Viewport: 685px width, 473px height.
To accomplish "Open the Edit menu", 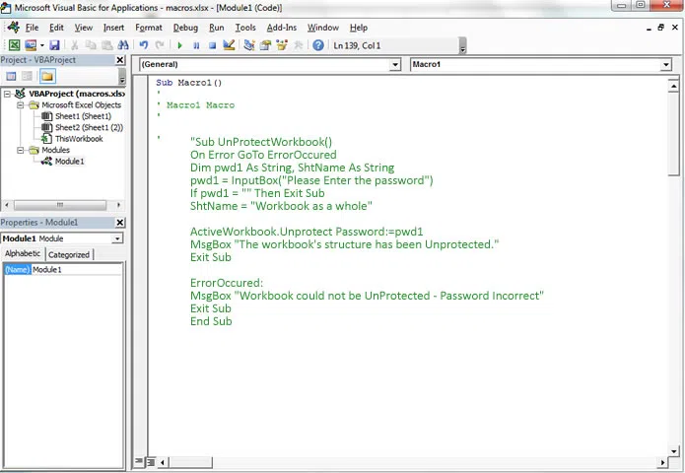I will [56, 28].
